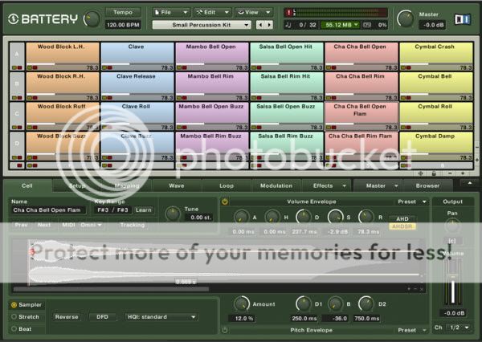
Task: Click the pitch envelope Amount knob
Action: click(x=242, y=304)
